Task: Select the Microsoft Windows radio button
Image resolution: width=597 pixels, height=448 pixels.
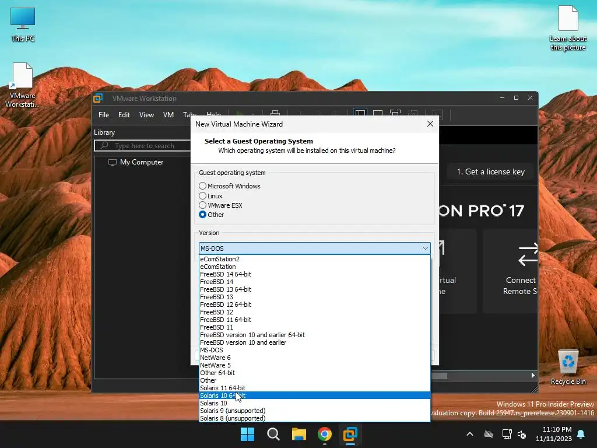Action: tap(202, 186)
